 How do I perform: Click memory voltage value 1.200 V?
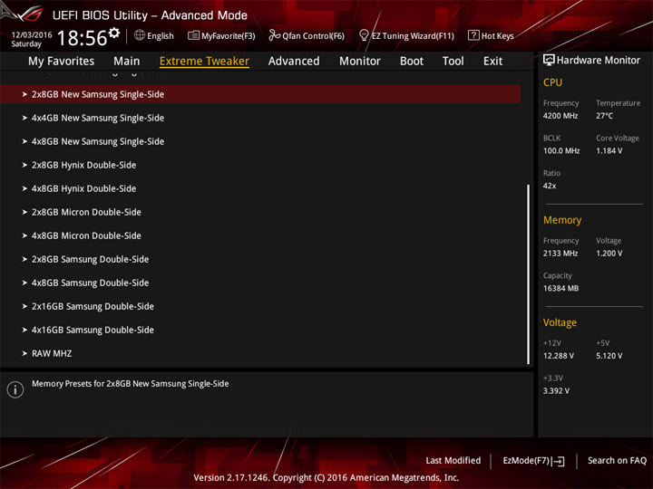(x=609, y=254)
